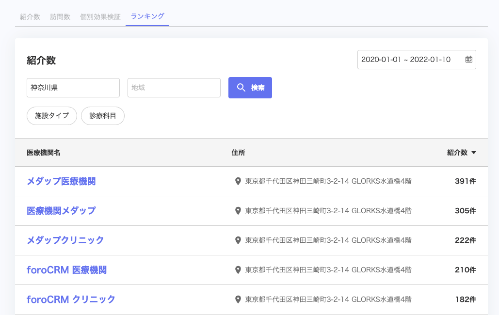Click the map pin icon in メダップクリニック row

pyautogui.click(x=238, y=240)
